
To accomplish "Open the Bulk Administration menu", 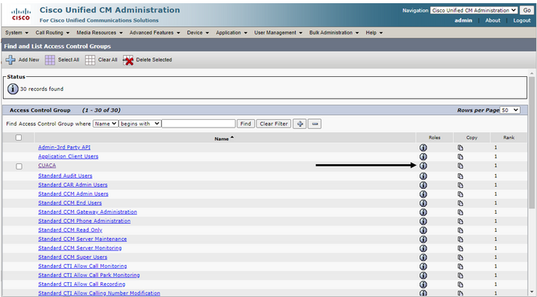I will (x=334, y=33).
